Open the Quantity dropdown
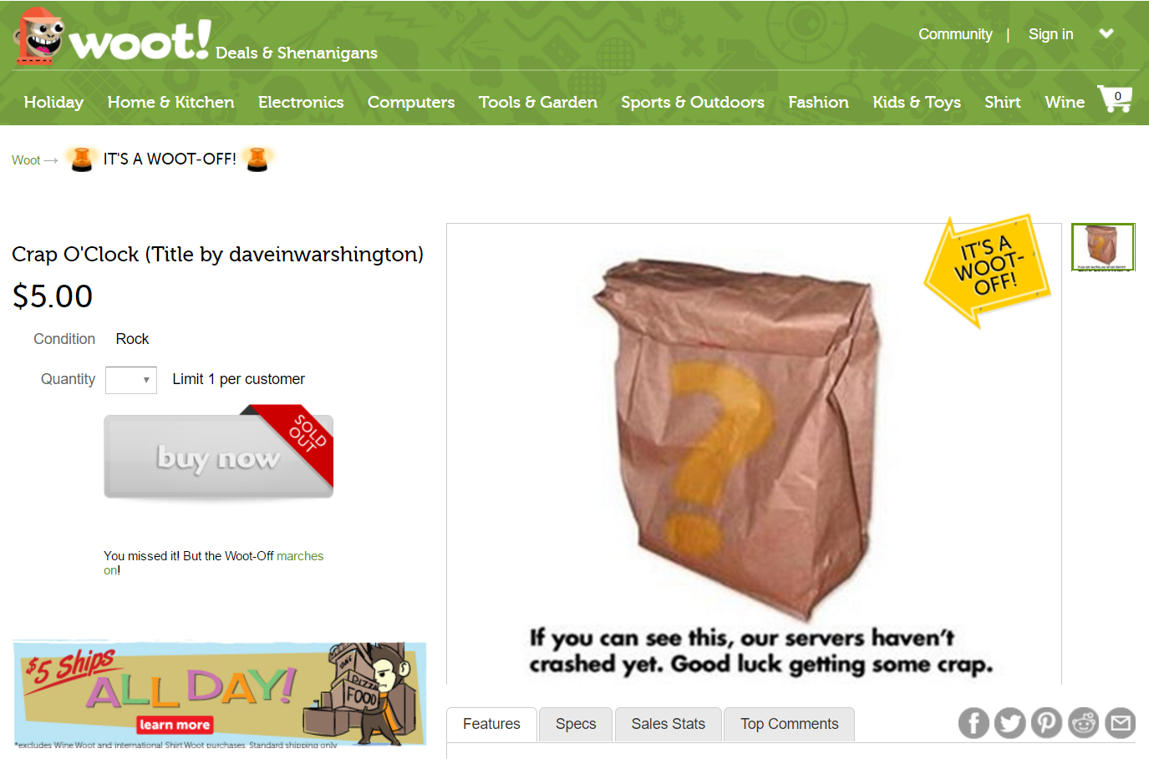The width and height of the screenshot is (1149, 759). pos(131,380)
